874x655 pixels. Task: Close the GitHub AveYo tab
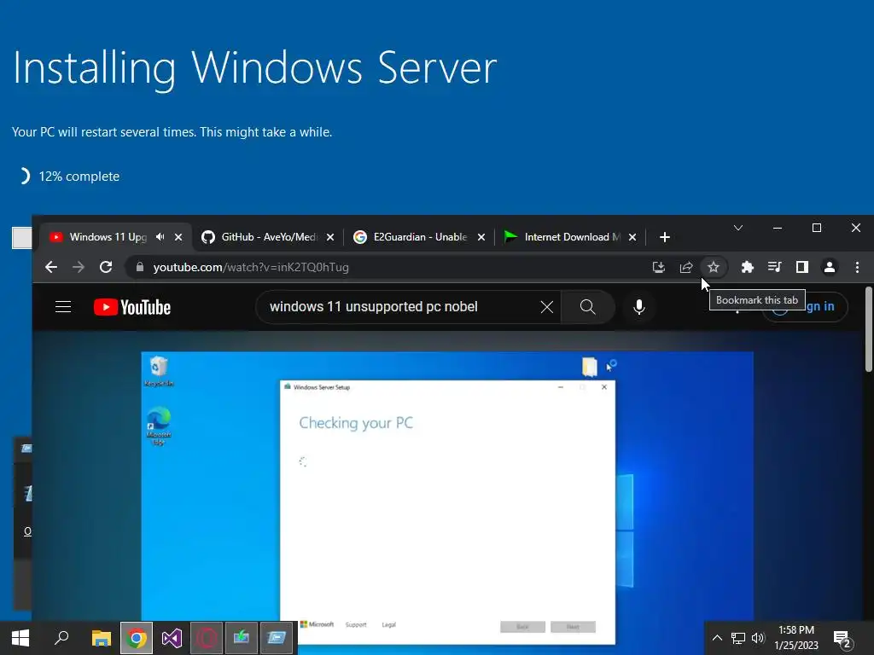[330, 237]
